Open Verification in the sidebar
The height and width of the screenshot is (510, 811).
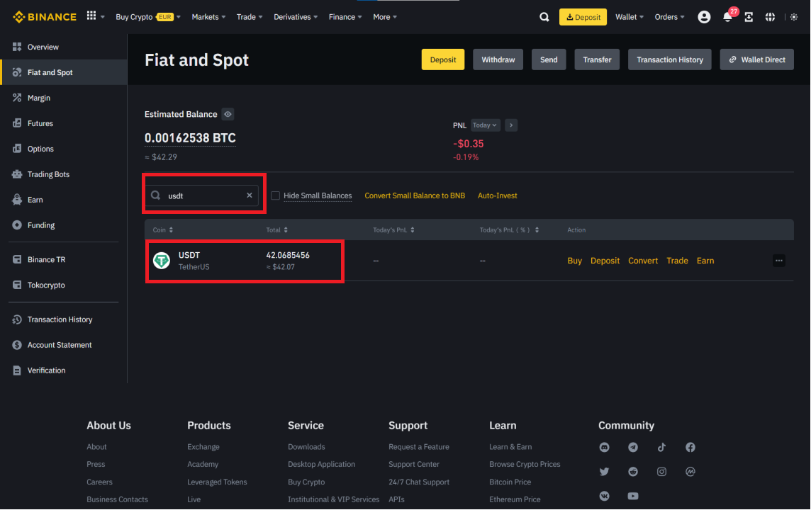tap(64, 370)
